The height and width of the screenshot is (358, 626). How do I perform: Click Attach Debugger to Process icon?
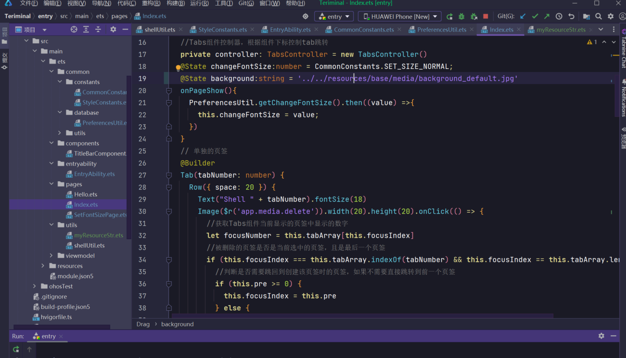click(474, 16)
